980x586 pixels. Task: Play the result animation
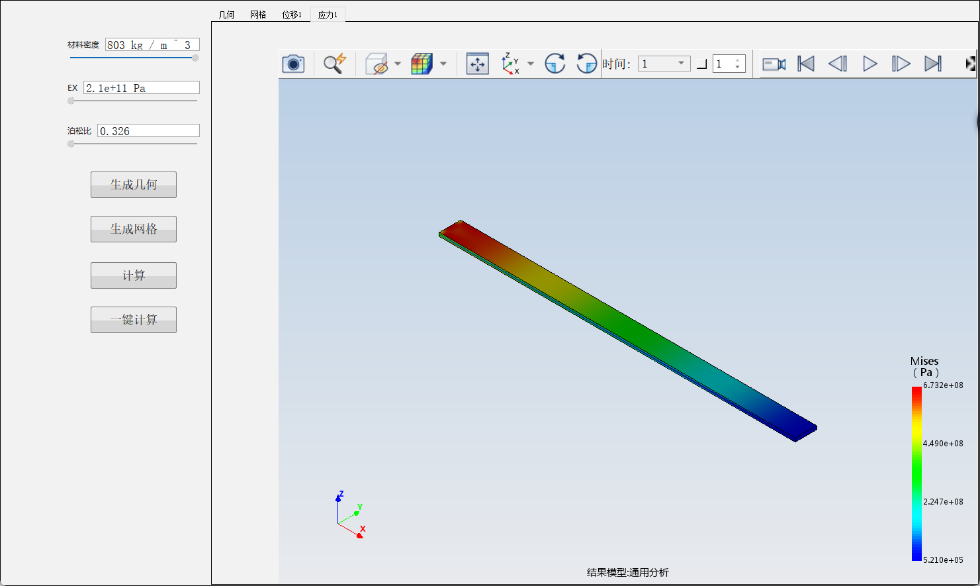coord(870,64)
